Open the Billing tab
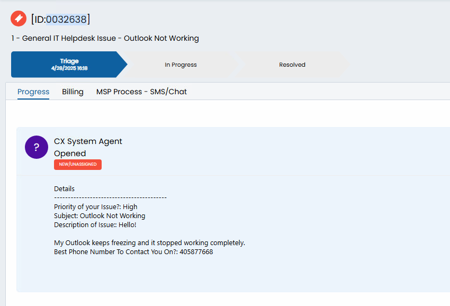The width and height of the screenshot is (450, 306). (73, 92)
